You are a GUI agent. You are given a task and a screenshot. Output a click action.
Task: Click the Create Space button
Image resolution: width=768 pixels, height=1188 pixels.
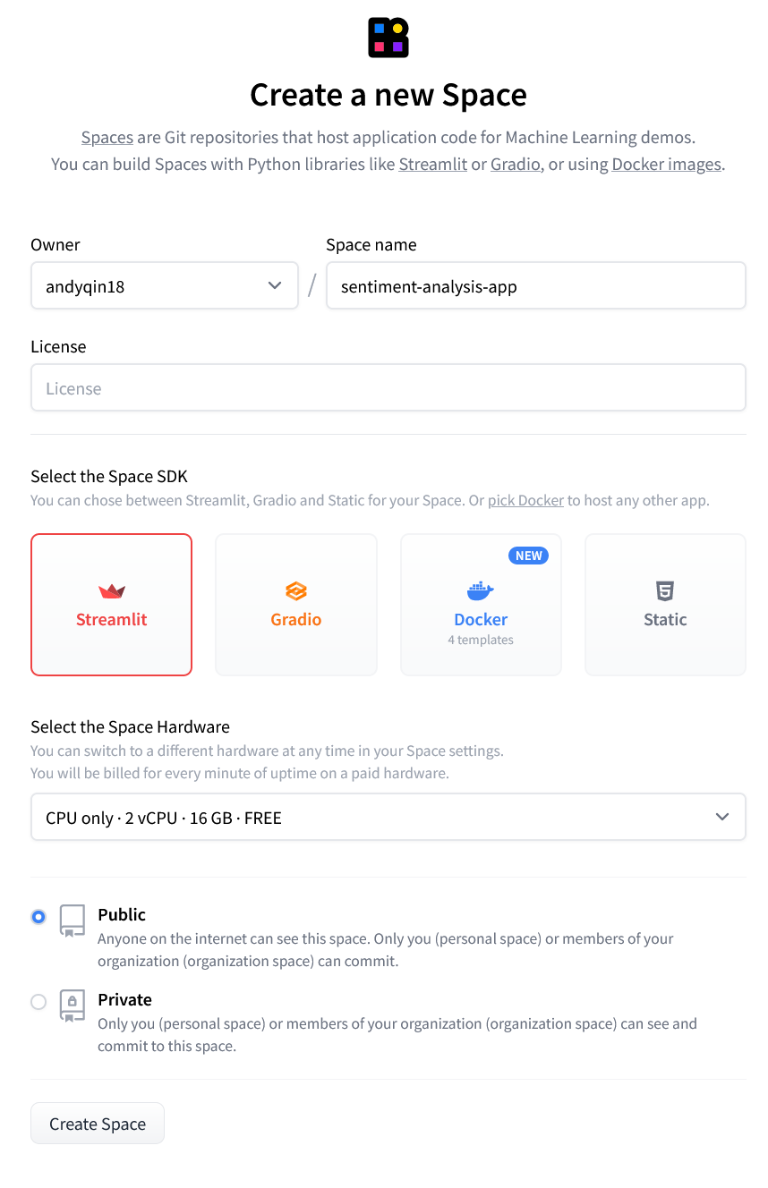point(98,1124)
